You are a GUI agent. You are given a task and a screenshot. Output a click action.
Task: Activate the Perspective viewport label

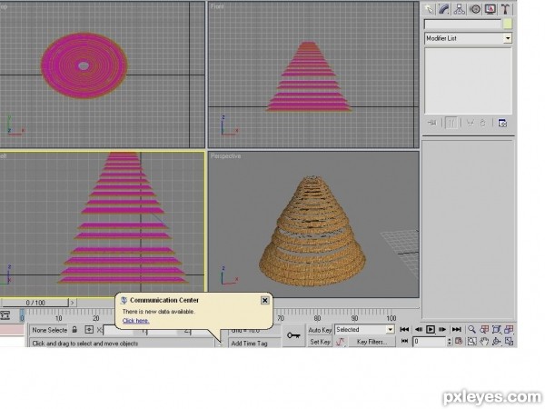(x=225, y=156)
